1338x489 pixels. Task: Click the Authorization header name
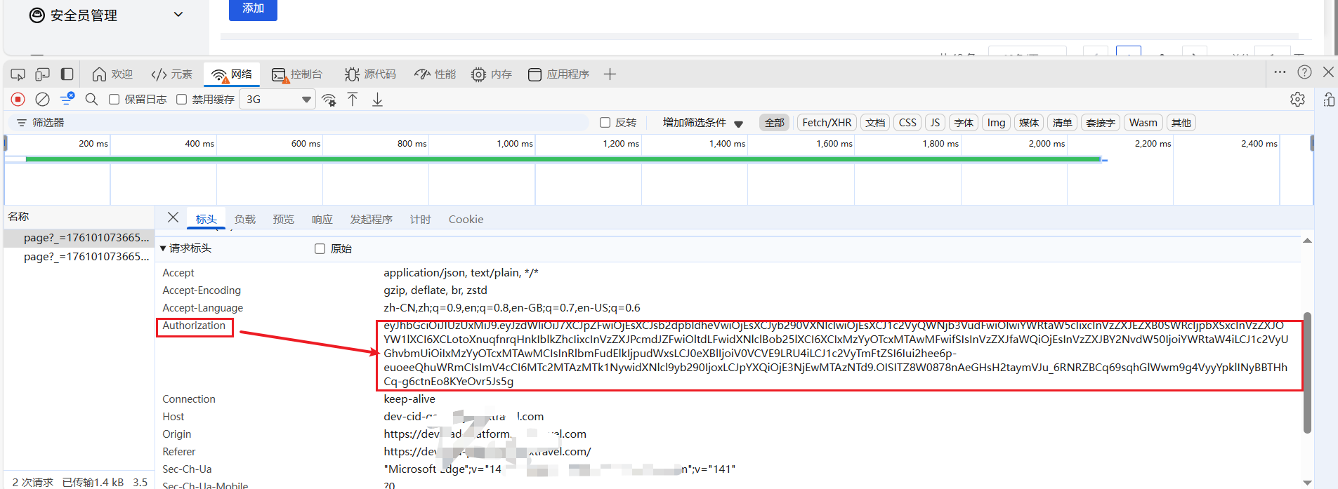coord(194,326)
